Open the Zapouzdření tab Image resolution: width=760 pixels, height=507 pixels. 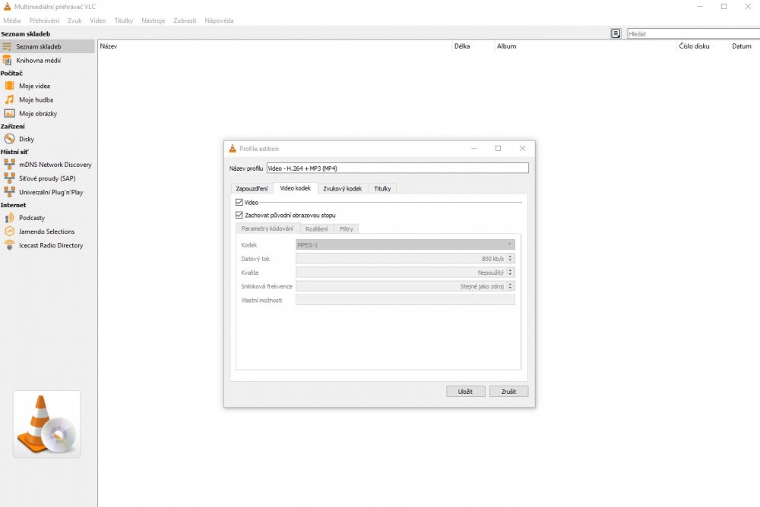[252, 188]
